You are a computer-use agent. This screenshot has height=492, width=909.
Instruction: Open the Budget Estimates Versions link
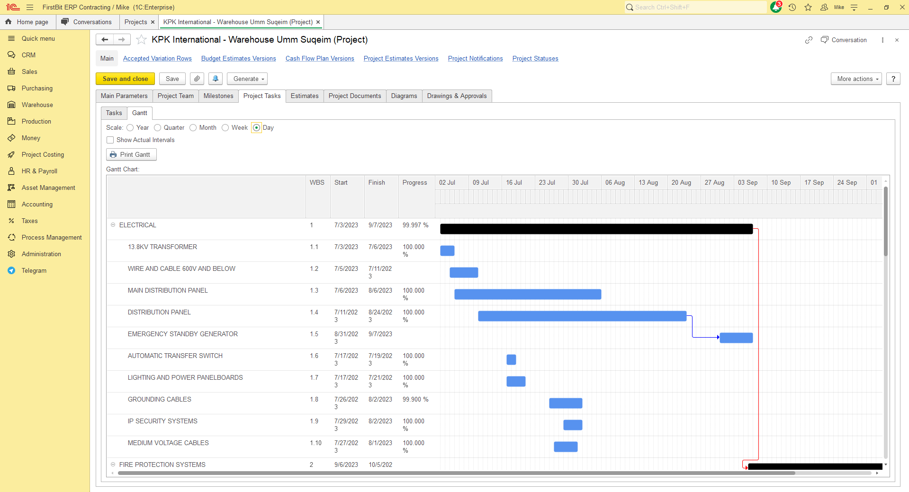click(238, 59)
